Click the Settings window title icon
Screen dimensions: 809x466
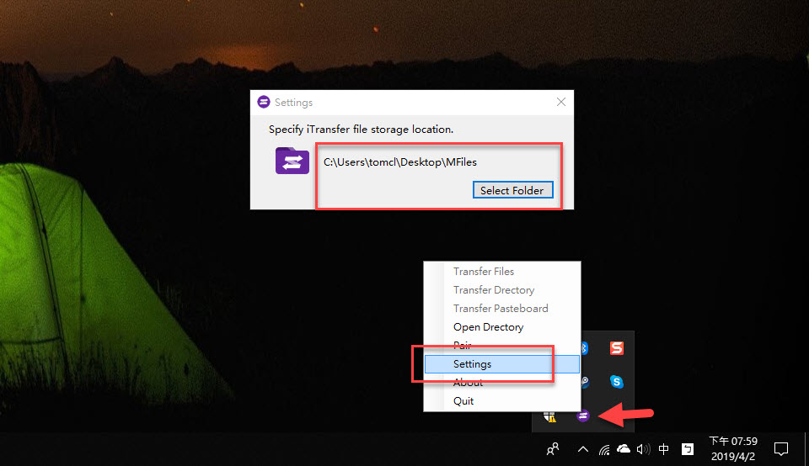pyautogui.click(x=264, y=102)
